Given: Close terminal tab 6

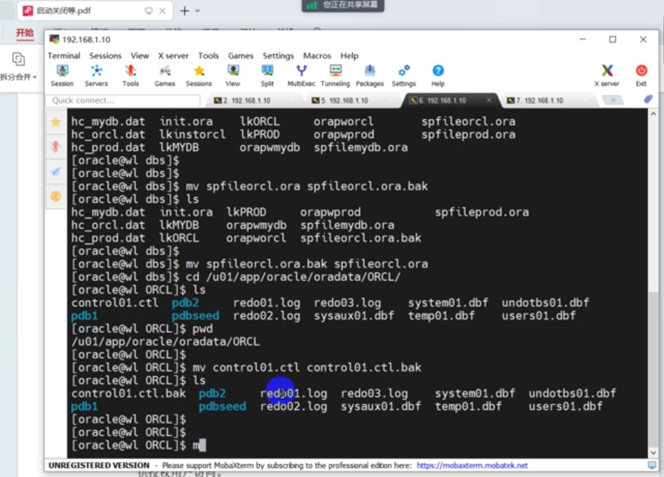Looking at the screenshot, I should coord(489,100).
